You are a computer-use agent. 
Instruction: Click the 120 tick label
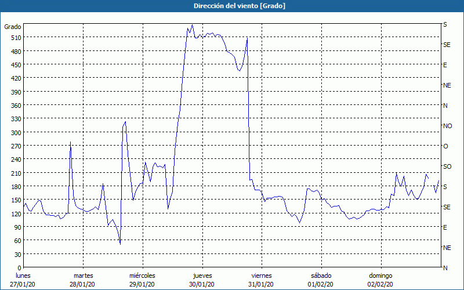16,213
